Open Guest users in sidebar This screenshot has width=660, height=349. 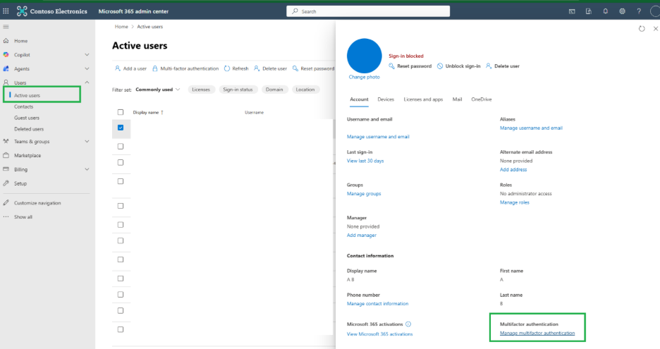pos(27,118)
